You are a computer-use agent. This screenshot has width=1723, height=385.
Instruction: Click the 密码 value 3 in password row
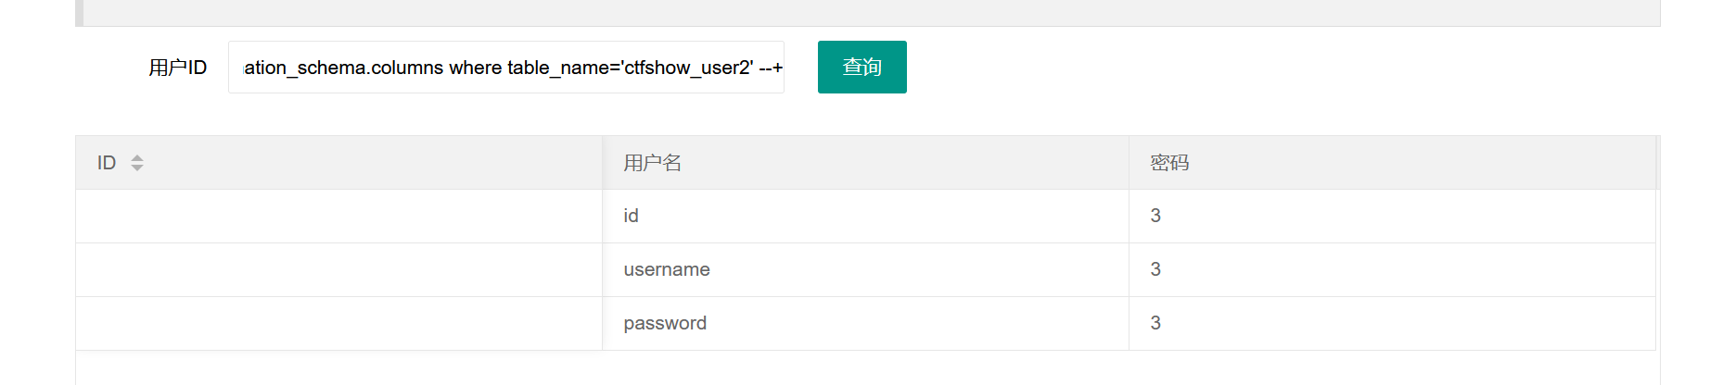coord(1155,323)
